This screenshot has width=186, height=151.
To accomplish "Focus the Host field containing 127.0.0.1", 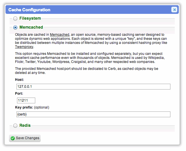I will click(x=93, y=87).
